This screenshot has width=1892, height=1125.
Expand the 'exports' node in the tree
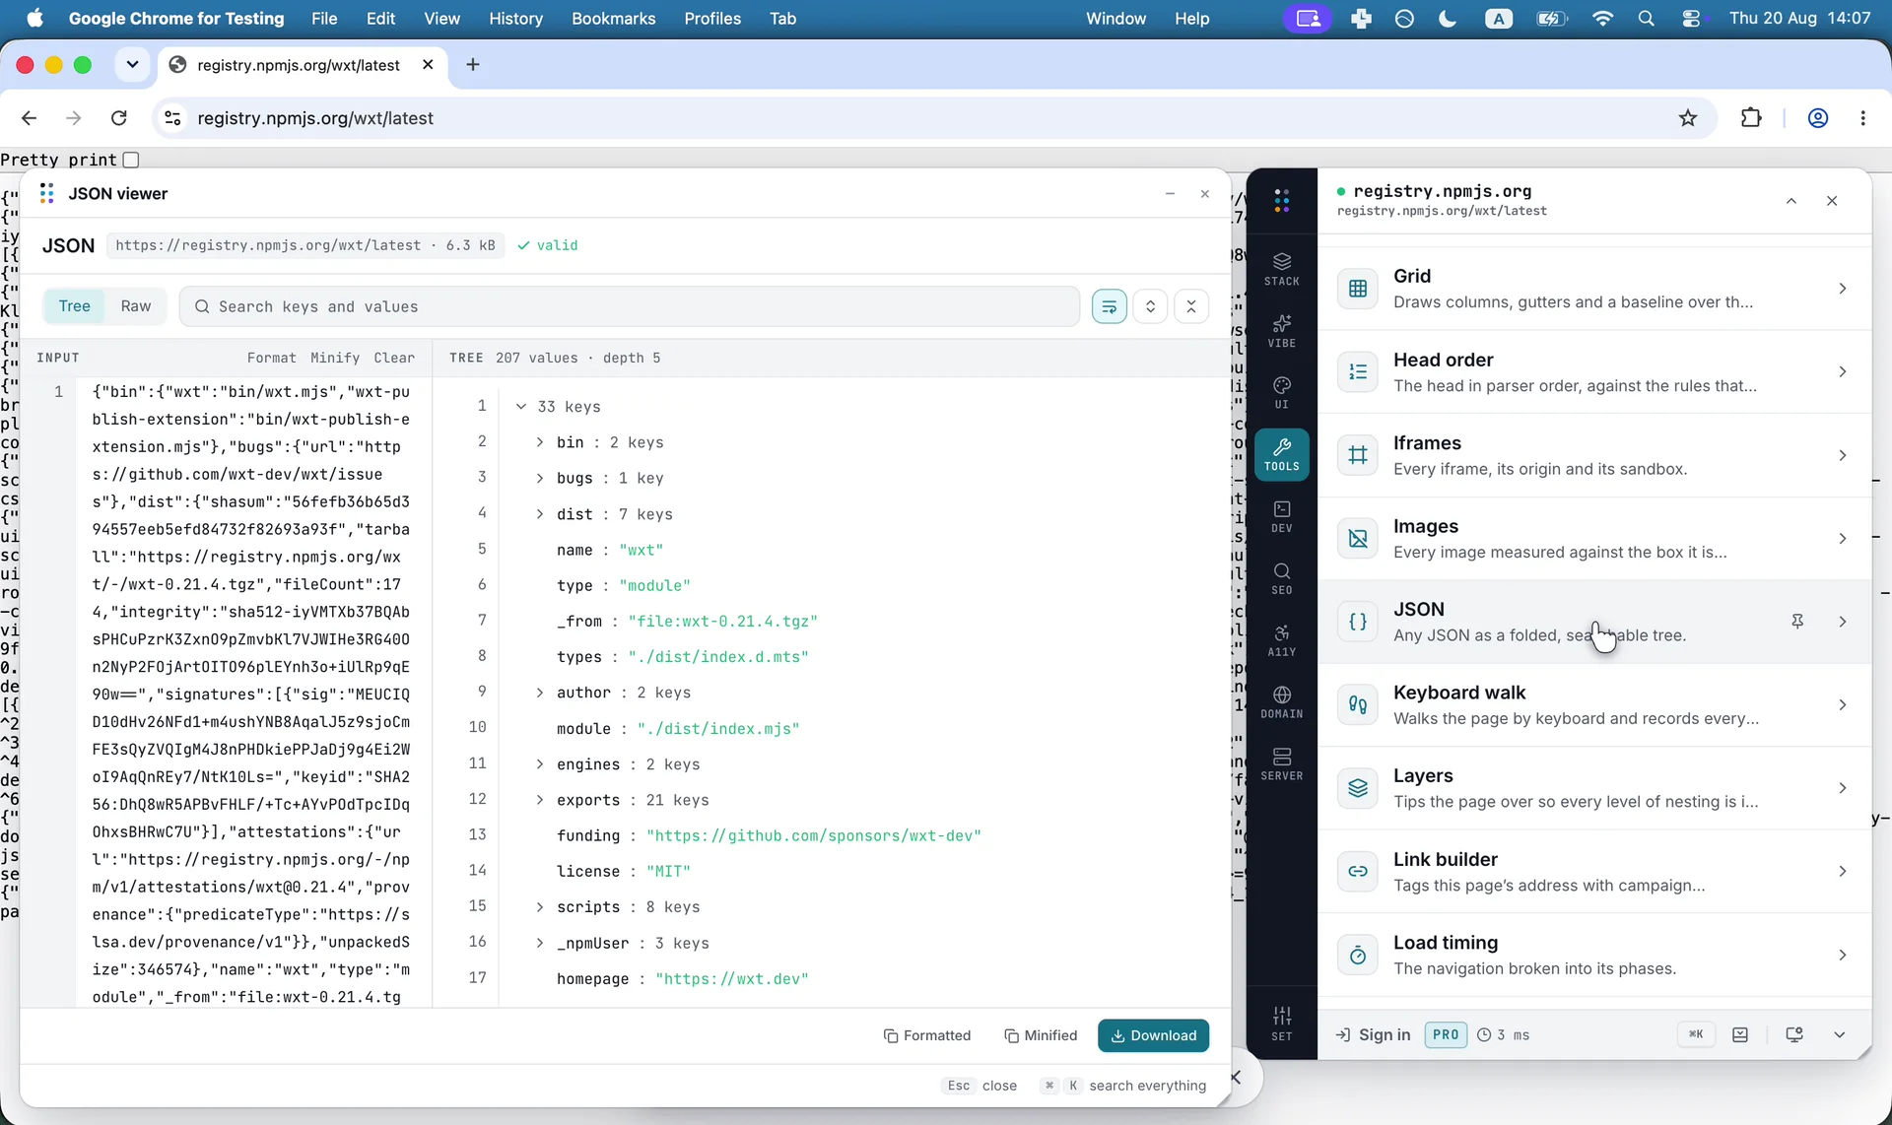tap(540, 800)
